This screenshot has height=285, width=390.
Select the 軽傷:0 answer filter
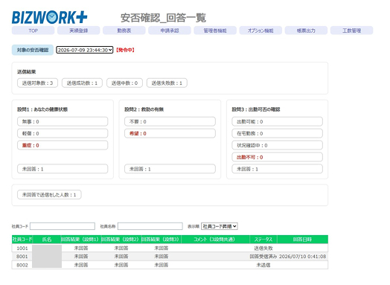click(63, 133)
